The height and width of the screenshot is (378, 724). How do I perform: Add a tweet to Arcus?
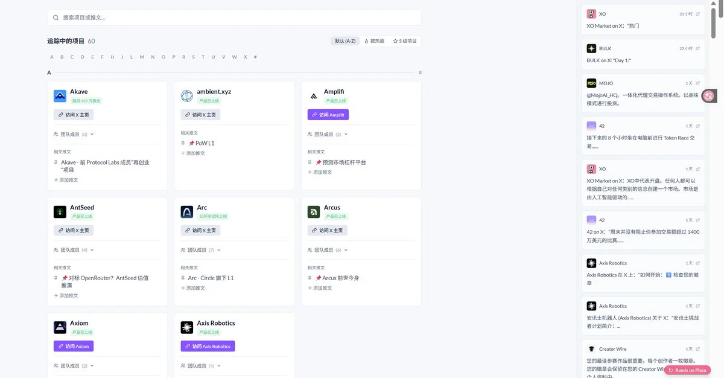tap(320, 288)
